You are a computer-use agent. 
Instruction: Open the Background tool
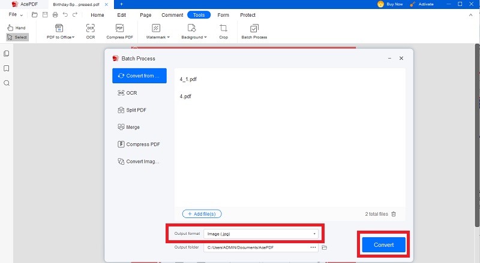[x=194, y=32]
